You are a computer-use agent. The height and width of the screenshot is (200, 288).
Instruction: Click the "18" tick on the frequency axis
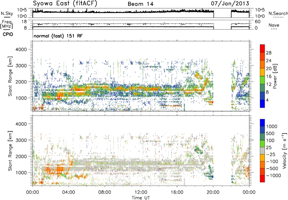point(24,22)
